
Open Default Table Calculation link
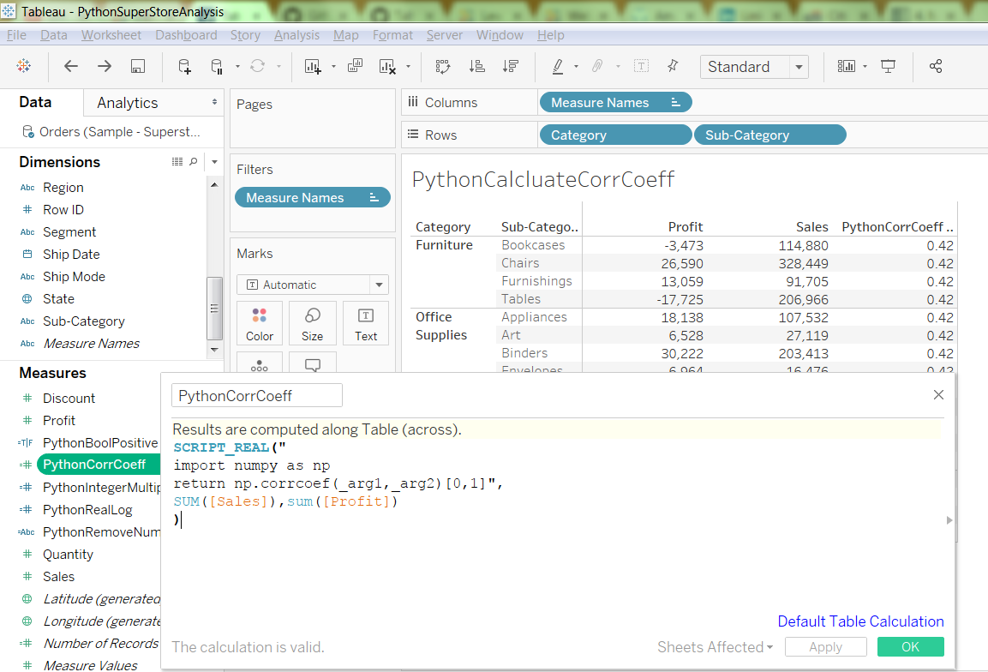point(860,621)
